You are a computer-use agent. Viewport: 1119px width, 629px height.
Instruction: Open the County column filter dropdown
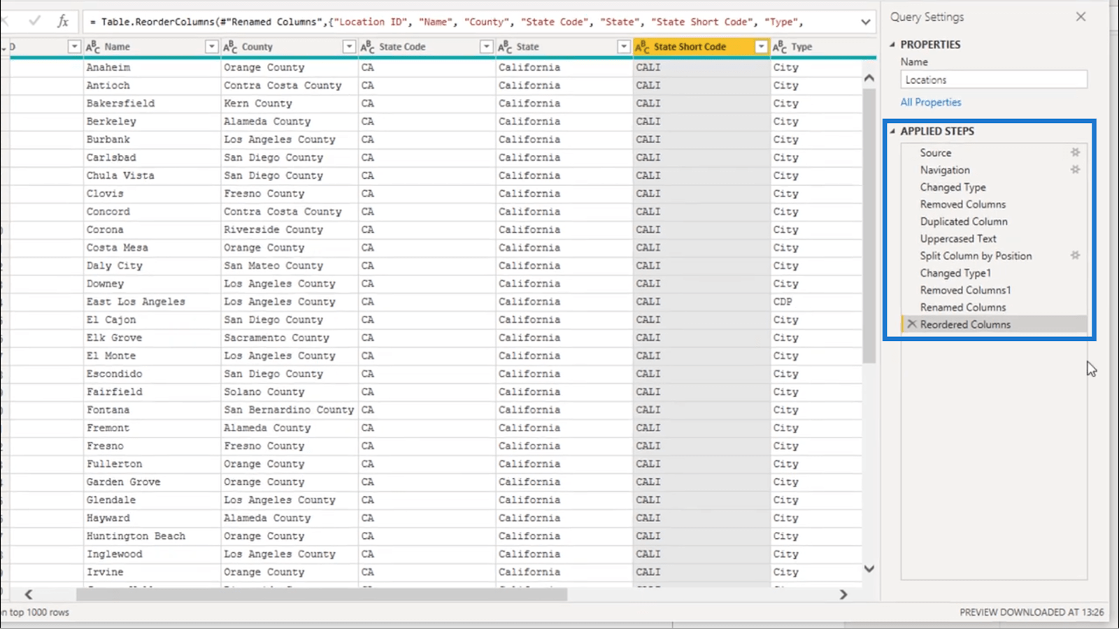348,47
